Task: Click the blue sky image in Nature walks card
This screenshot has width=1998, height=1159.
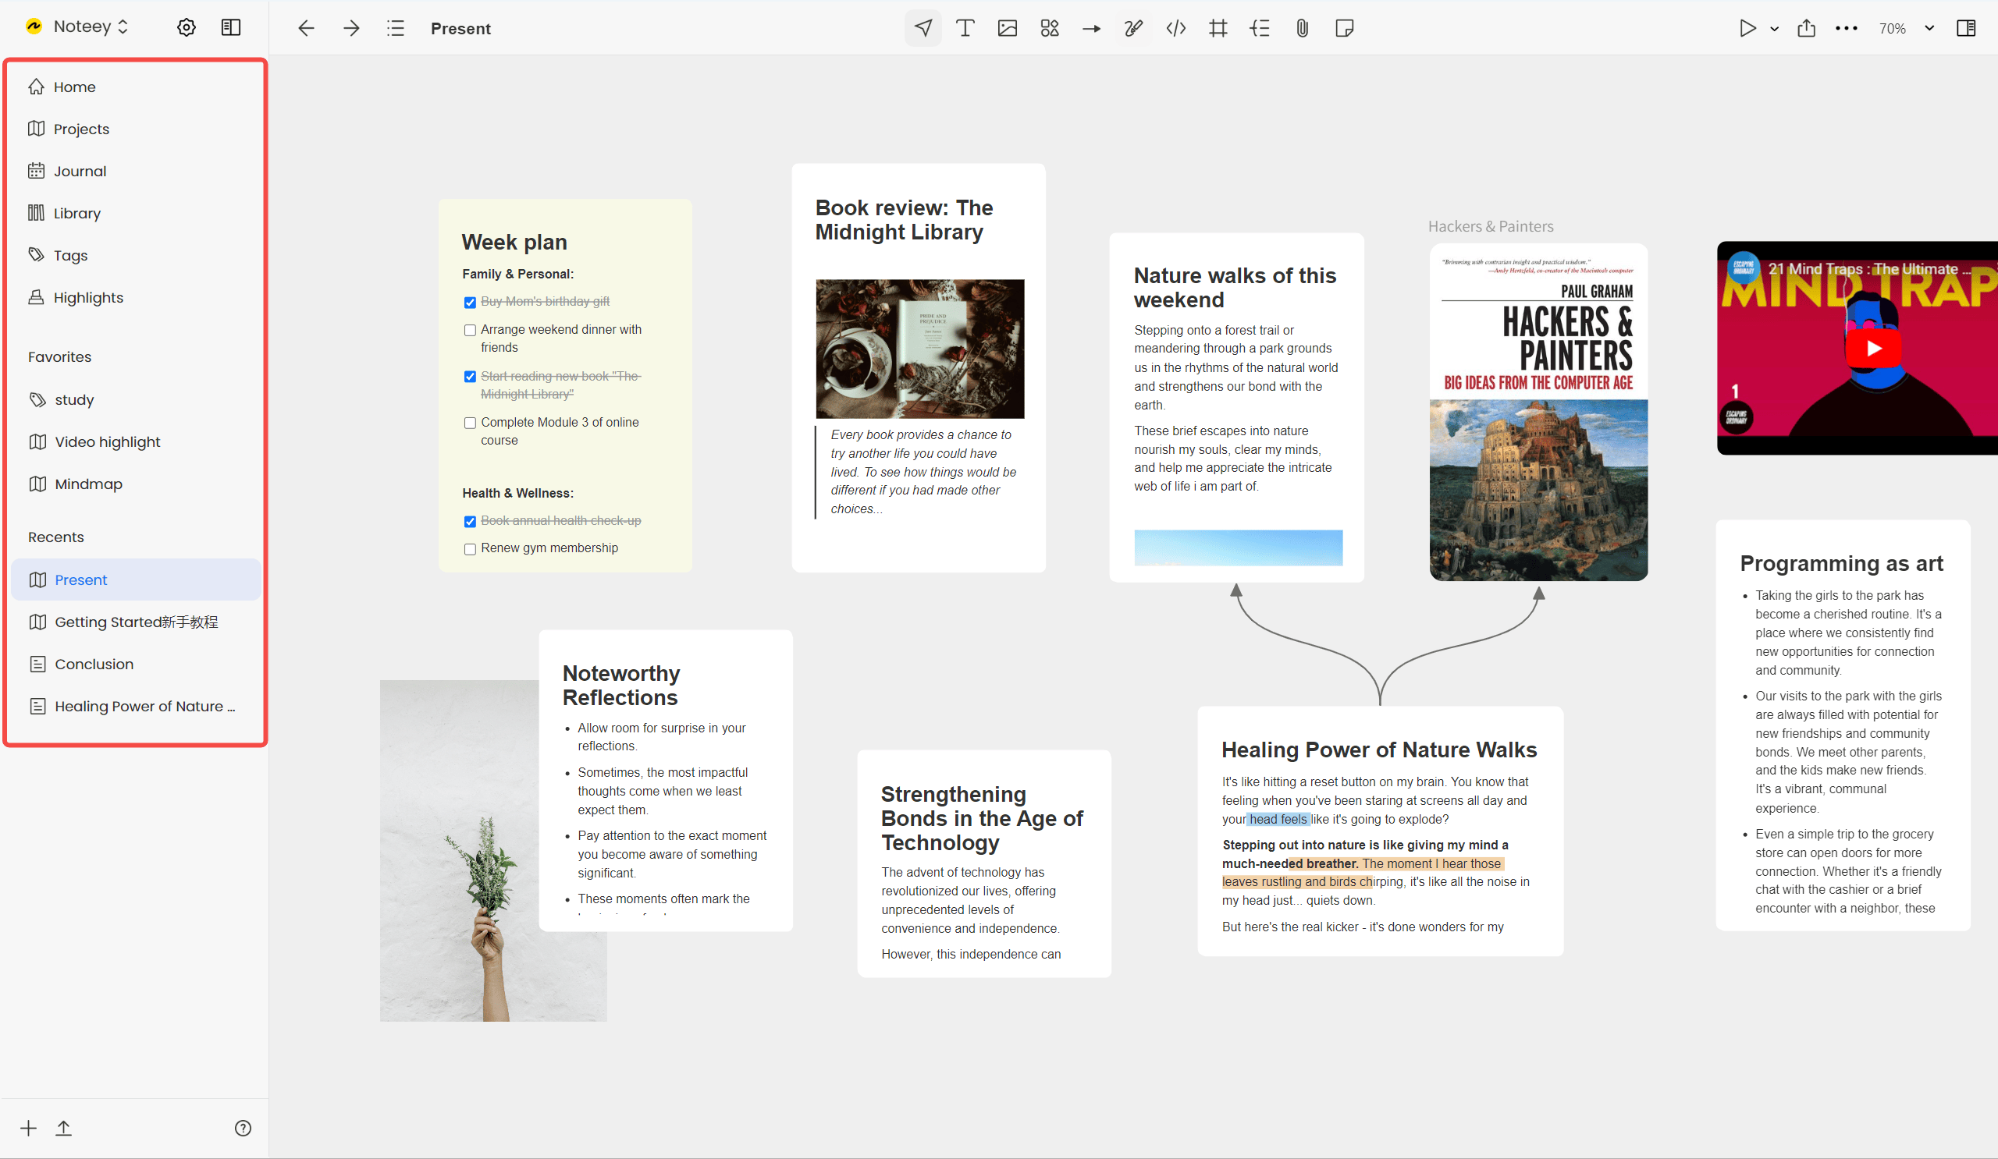Action: pos(1238,548)
